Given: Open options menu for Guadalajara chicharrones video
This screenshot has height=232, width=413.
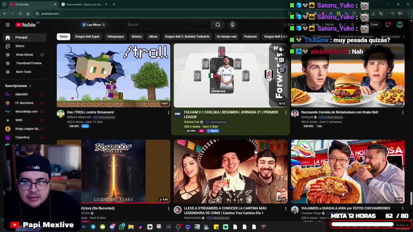Looking at the screenshot, I should click(x=402, y=208).
